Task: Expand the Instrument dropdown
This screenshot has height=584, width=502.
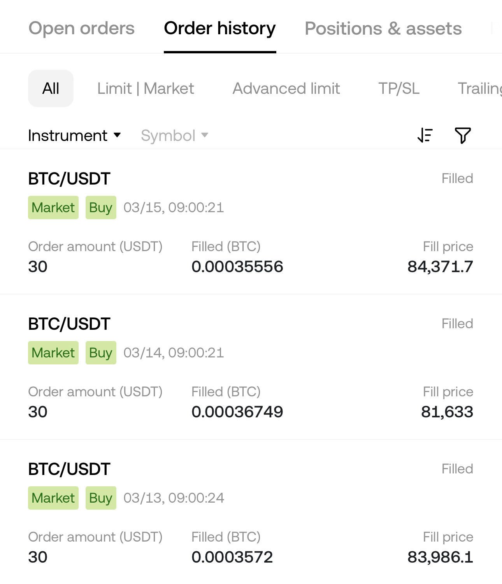Action: 75,135
